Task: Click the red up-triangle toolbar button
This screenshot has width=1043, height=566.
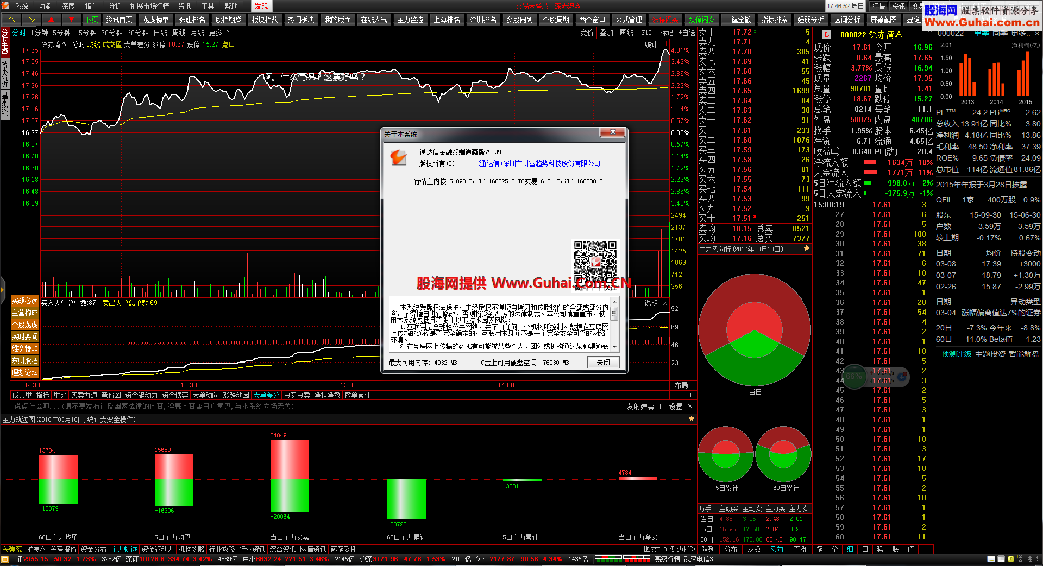Action: (x=52, y=19)
